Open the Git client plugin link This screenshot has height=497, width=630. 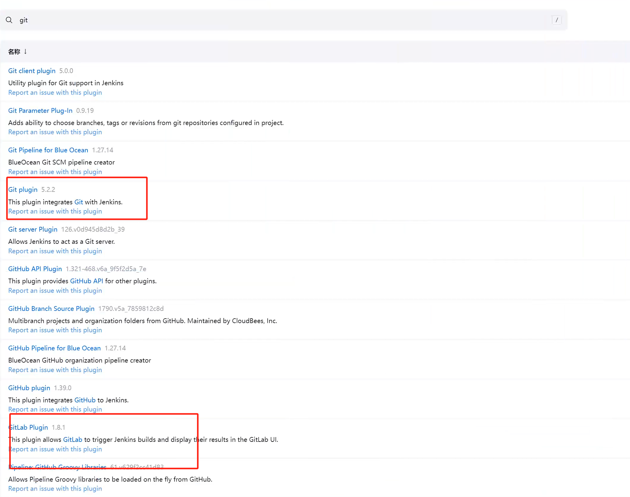(x=32, y=71)
